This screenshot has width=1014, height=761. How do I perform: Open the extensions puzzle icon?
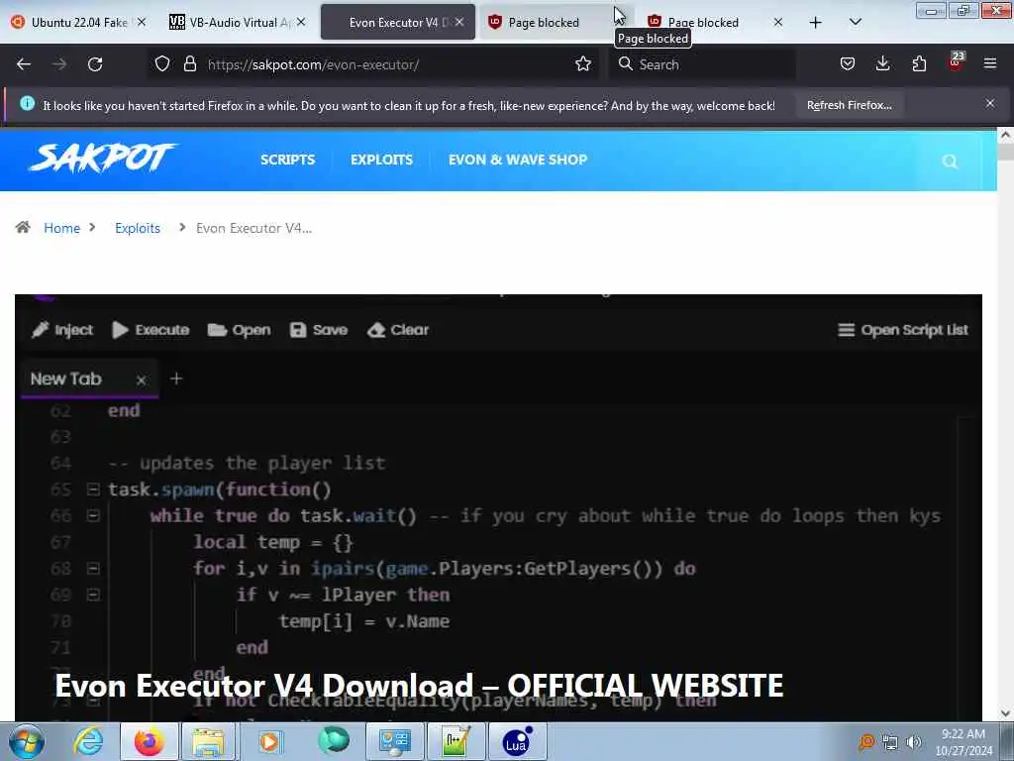tap(919, 64)
